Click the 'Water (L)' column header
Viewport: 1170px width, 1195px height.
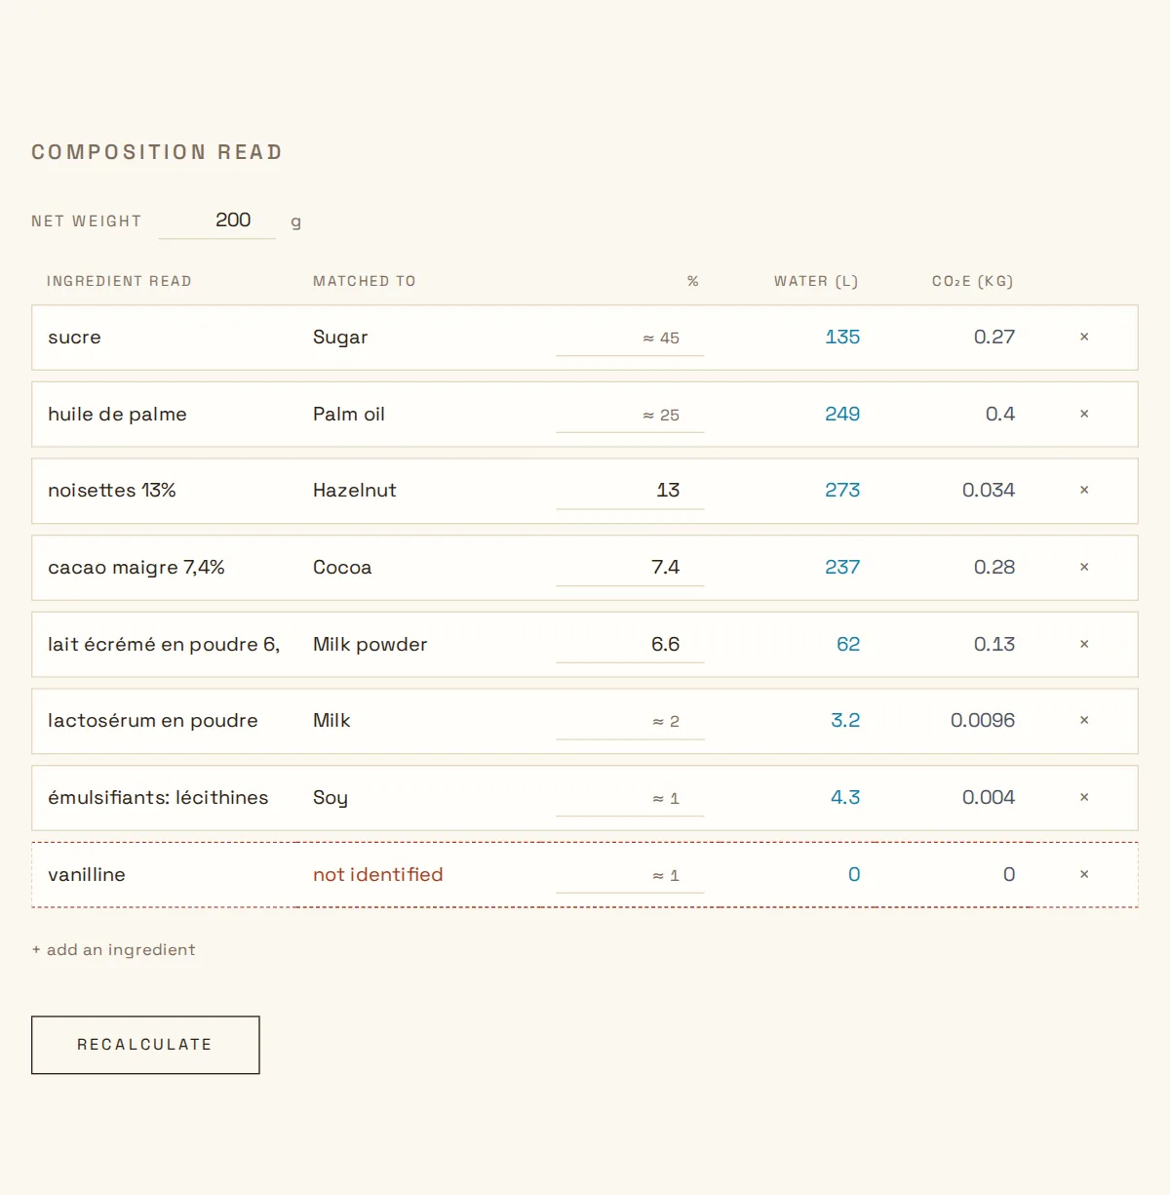[x=816, y=282]
